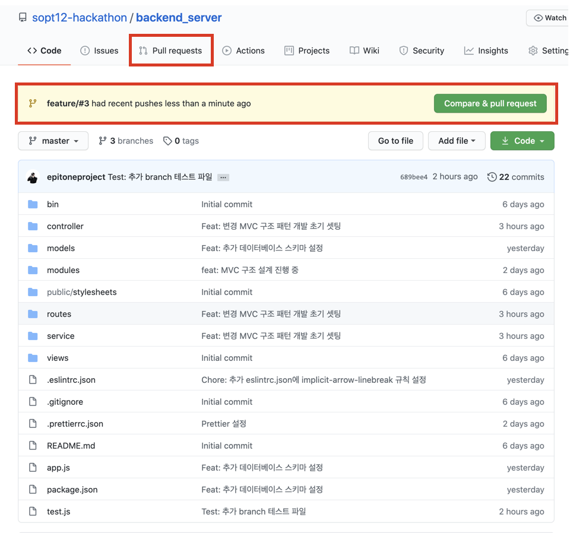Open the .prettierrc.json file
This screenshot has width=576, height=533.
75,424
